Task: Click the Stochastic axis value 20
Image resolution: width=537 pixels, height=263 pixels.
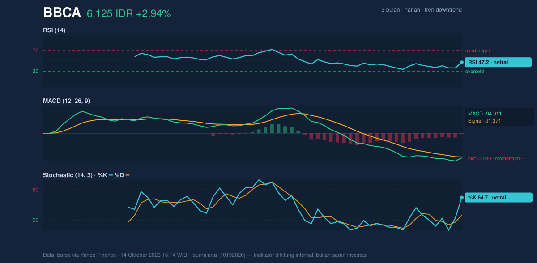Action: [35, 220]
